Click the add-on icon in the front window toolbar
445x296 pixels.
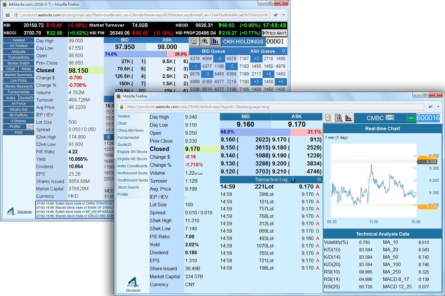pos(430,107)
